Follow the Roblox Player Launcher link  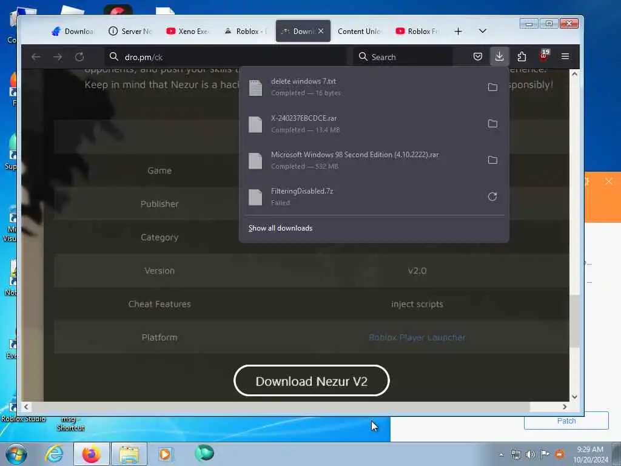coord(417,337)
